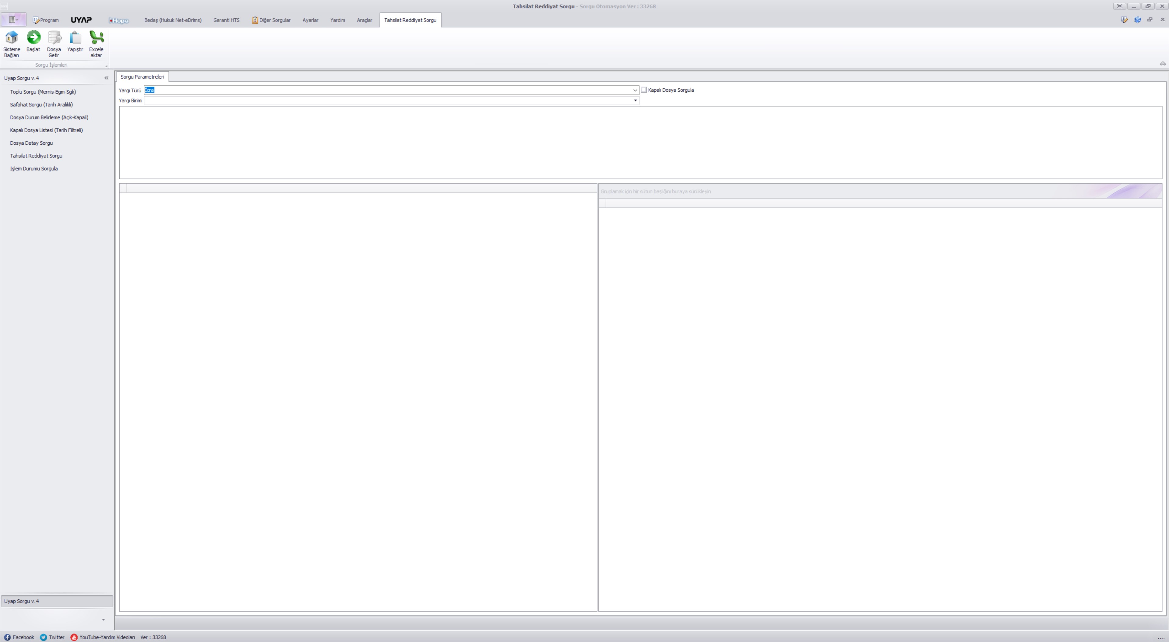Select Safahat Sorgu (Tarih Aralıklı) item
1169x642 pixels.
pyautogui.click(x=41, y=104)
